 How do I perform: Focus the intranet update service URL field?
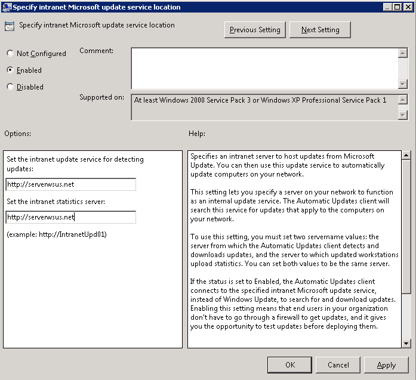pyautogui.click(x=71, y=184)
